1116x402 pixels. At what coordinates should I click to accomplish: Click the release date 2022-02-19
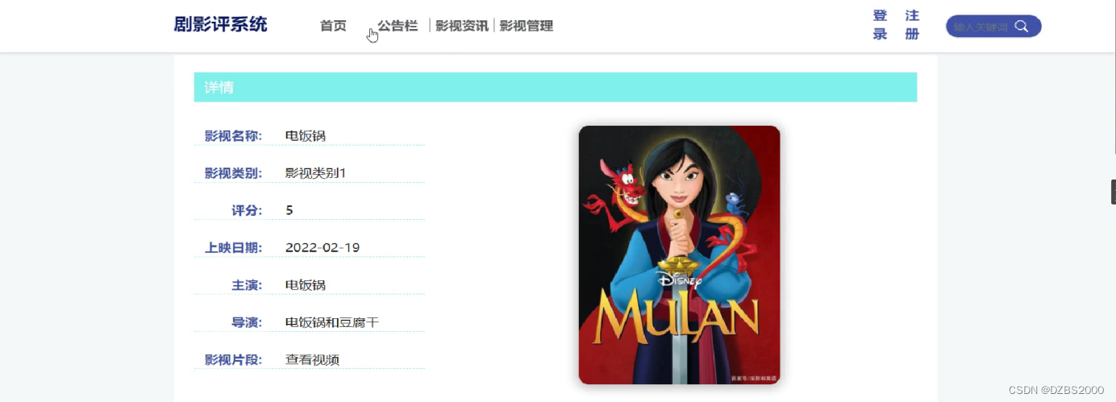click(323, 247)
